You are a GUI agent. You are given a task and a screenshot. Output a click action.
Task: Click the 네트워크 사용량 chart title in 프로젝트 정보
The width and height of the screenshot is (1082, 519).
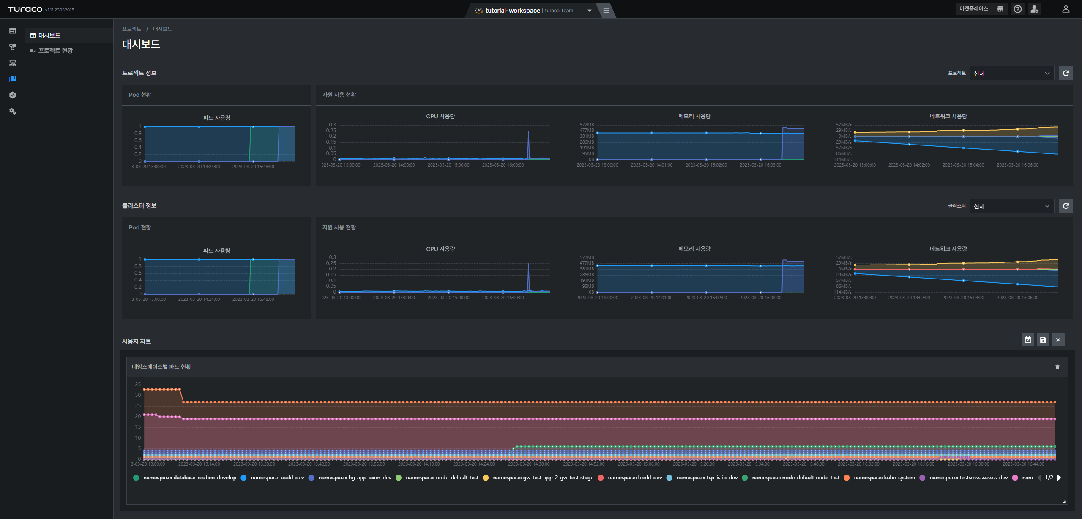(x=948, y=116)
